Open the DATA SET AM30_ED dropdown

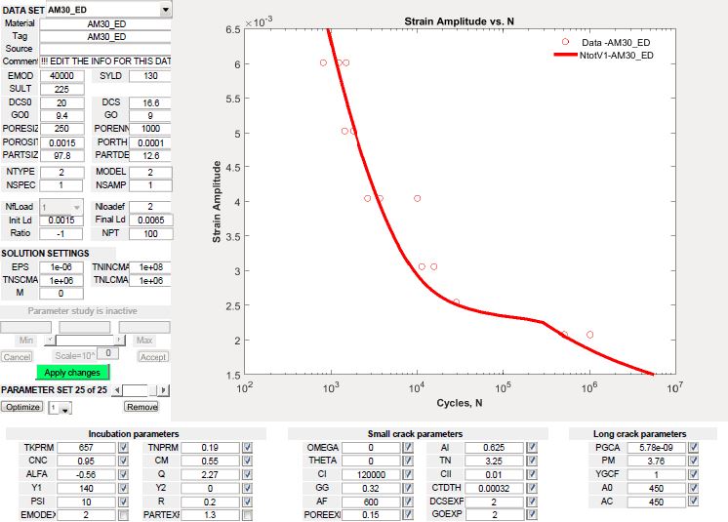[165, 9]
